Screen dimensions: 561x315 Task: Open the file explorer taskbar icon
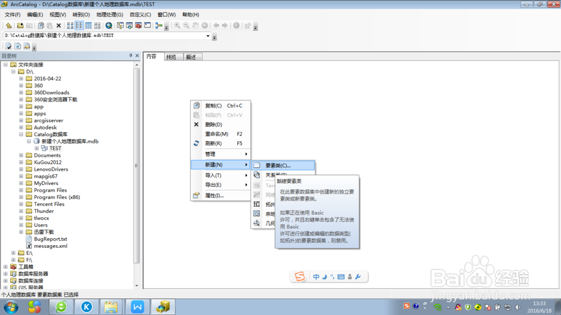pos(111,307)
